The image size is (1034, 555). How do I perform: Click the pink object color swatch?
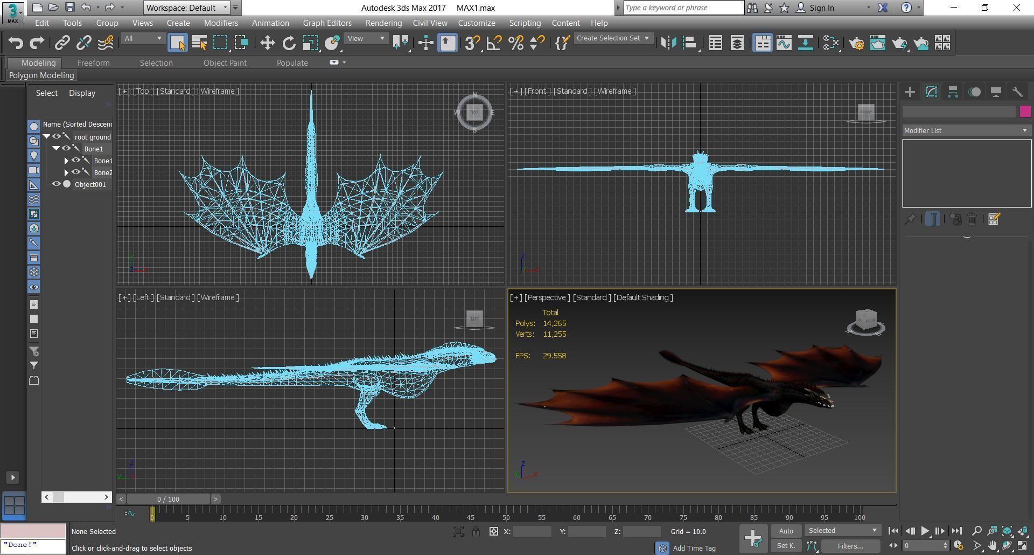click(x=1025, y=112)
